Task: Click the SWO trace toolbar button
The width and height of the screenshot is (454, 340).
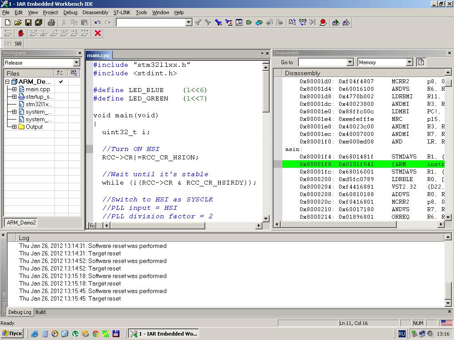Action: click(x=18, y=44)
